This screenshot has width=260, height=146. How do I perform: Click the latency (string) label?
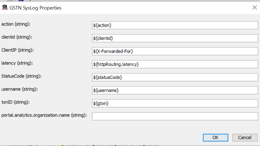point(17,63)
